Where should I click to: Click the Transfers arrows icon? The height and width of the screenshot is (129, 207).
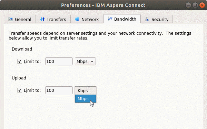tap(42, 19)
